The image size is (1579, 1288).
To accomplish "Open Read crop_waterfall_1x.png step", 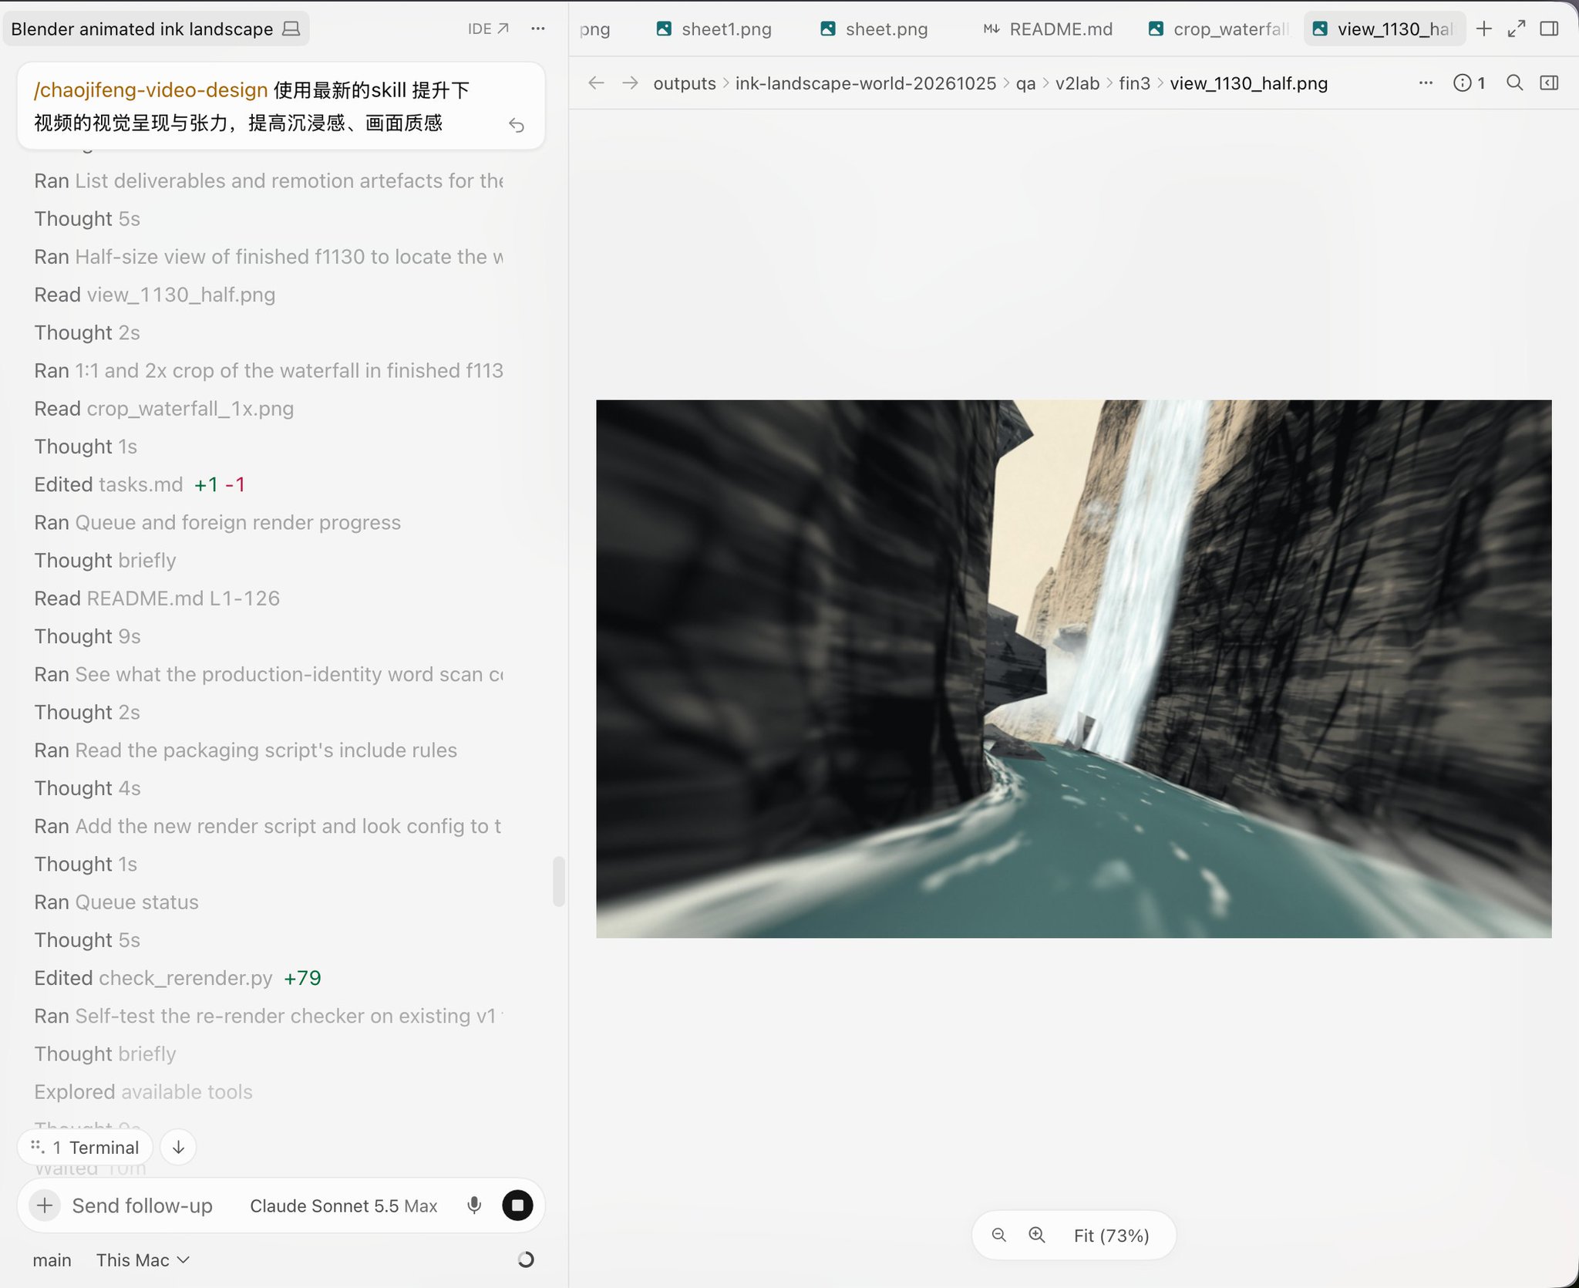I will [163, 409].
